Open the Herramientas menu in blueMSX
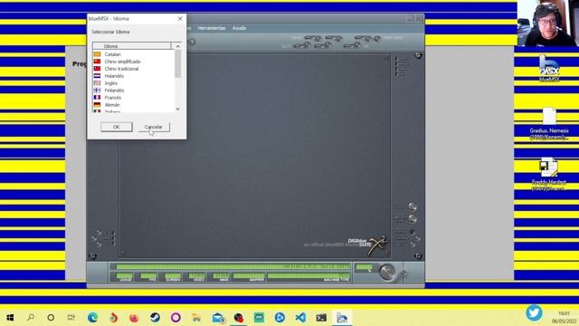 pos(212,28)
